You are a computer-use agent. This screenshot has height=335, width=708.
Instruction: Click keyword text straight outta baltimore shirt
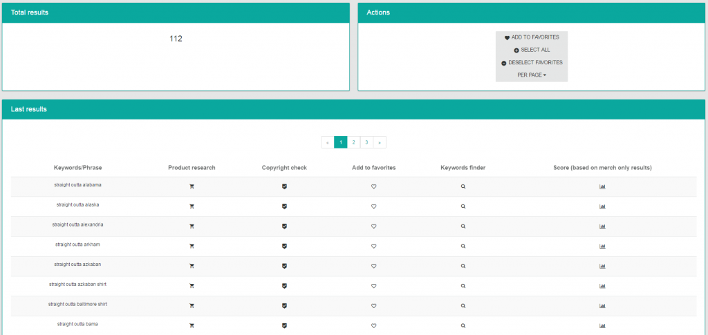(77, 304)
